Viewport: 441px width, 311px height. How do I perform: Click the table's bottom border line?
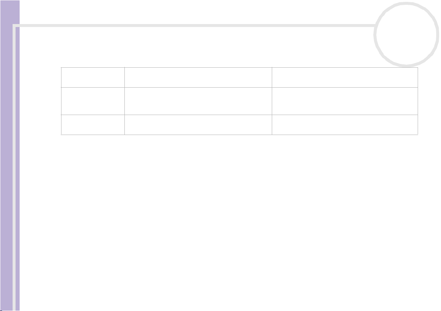click(239, 135)
